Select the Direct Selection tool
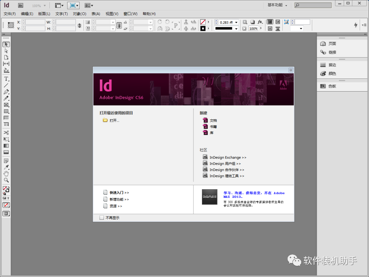Viewport: 369px width, 277px height. tap(6, 51)
